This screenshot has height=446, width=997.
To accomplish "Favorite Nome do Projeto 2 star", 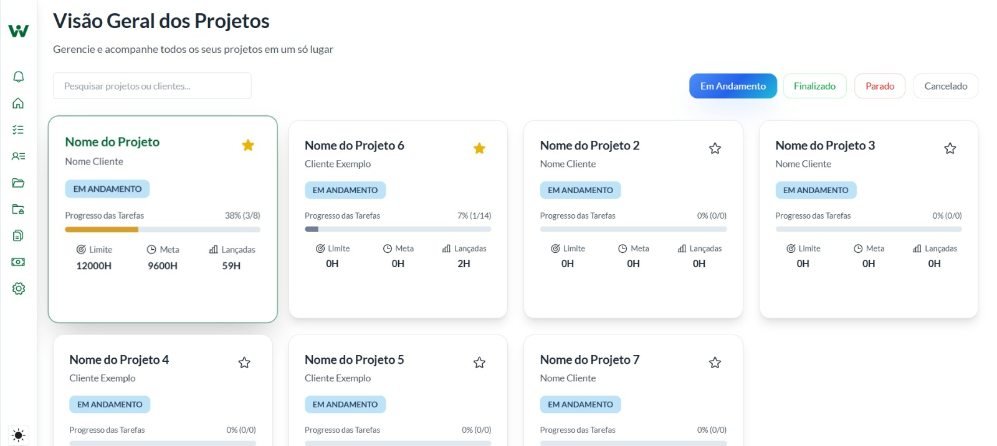I will (x=715, y=148).
